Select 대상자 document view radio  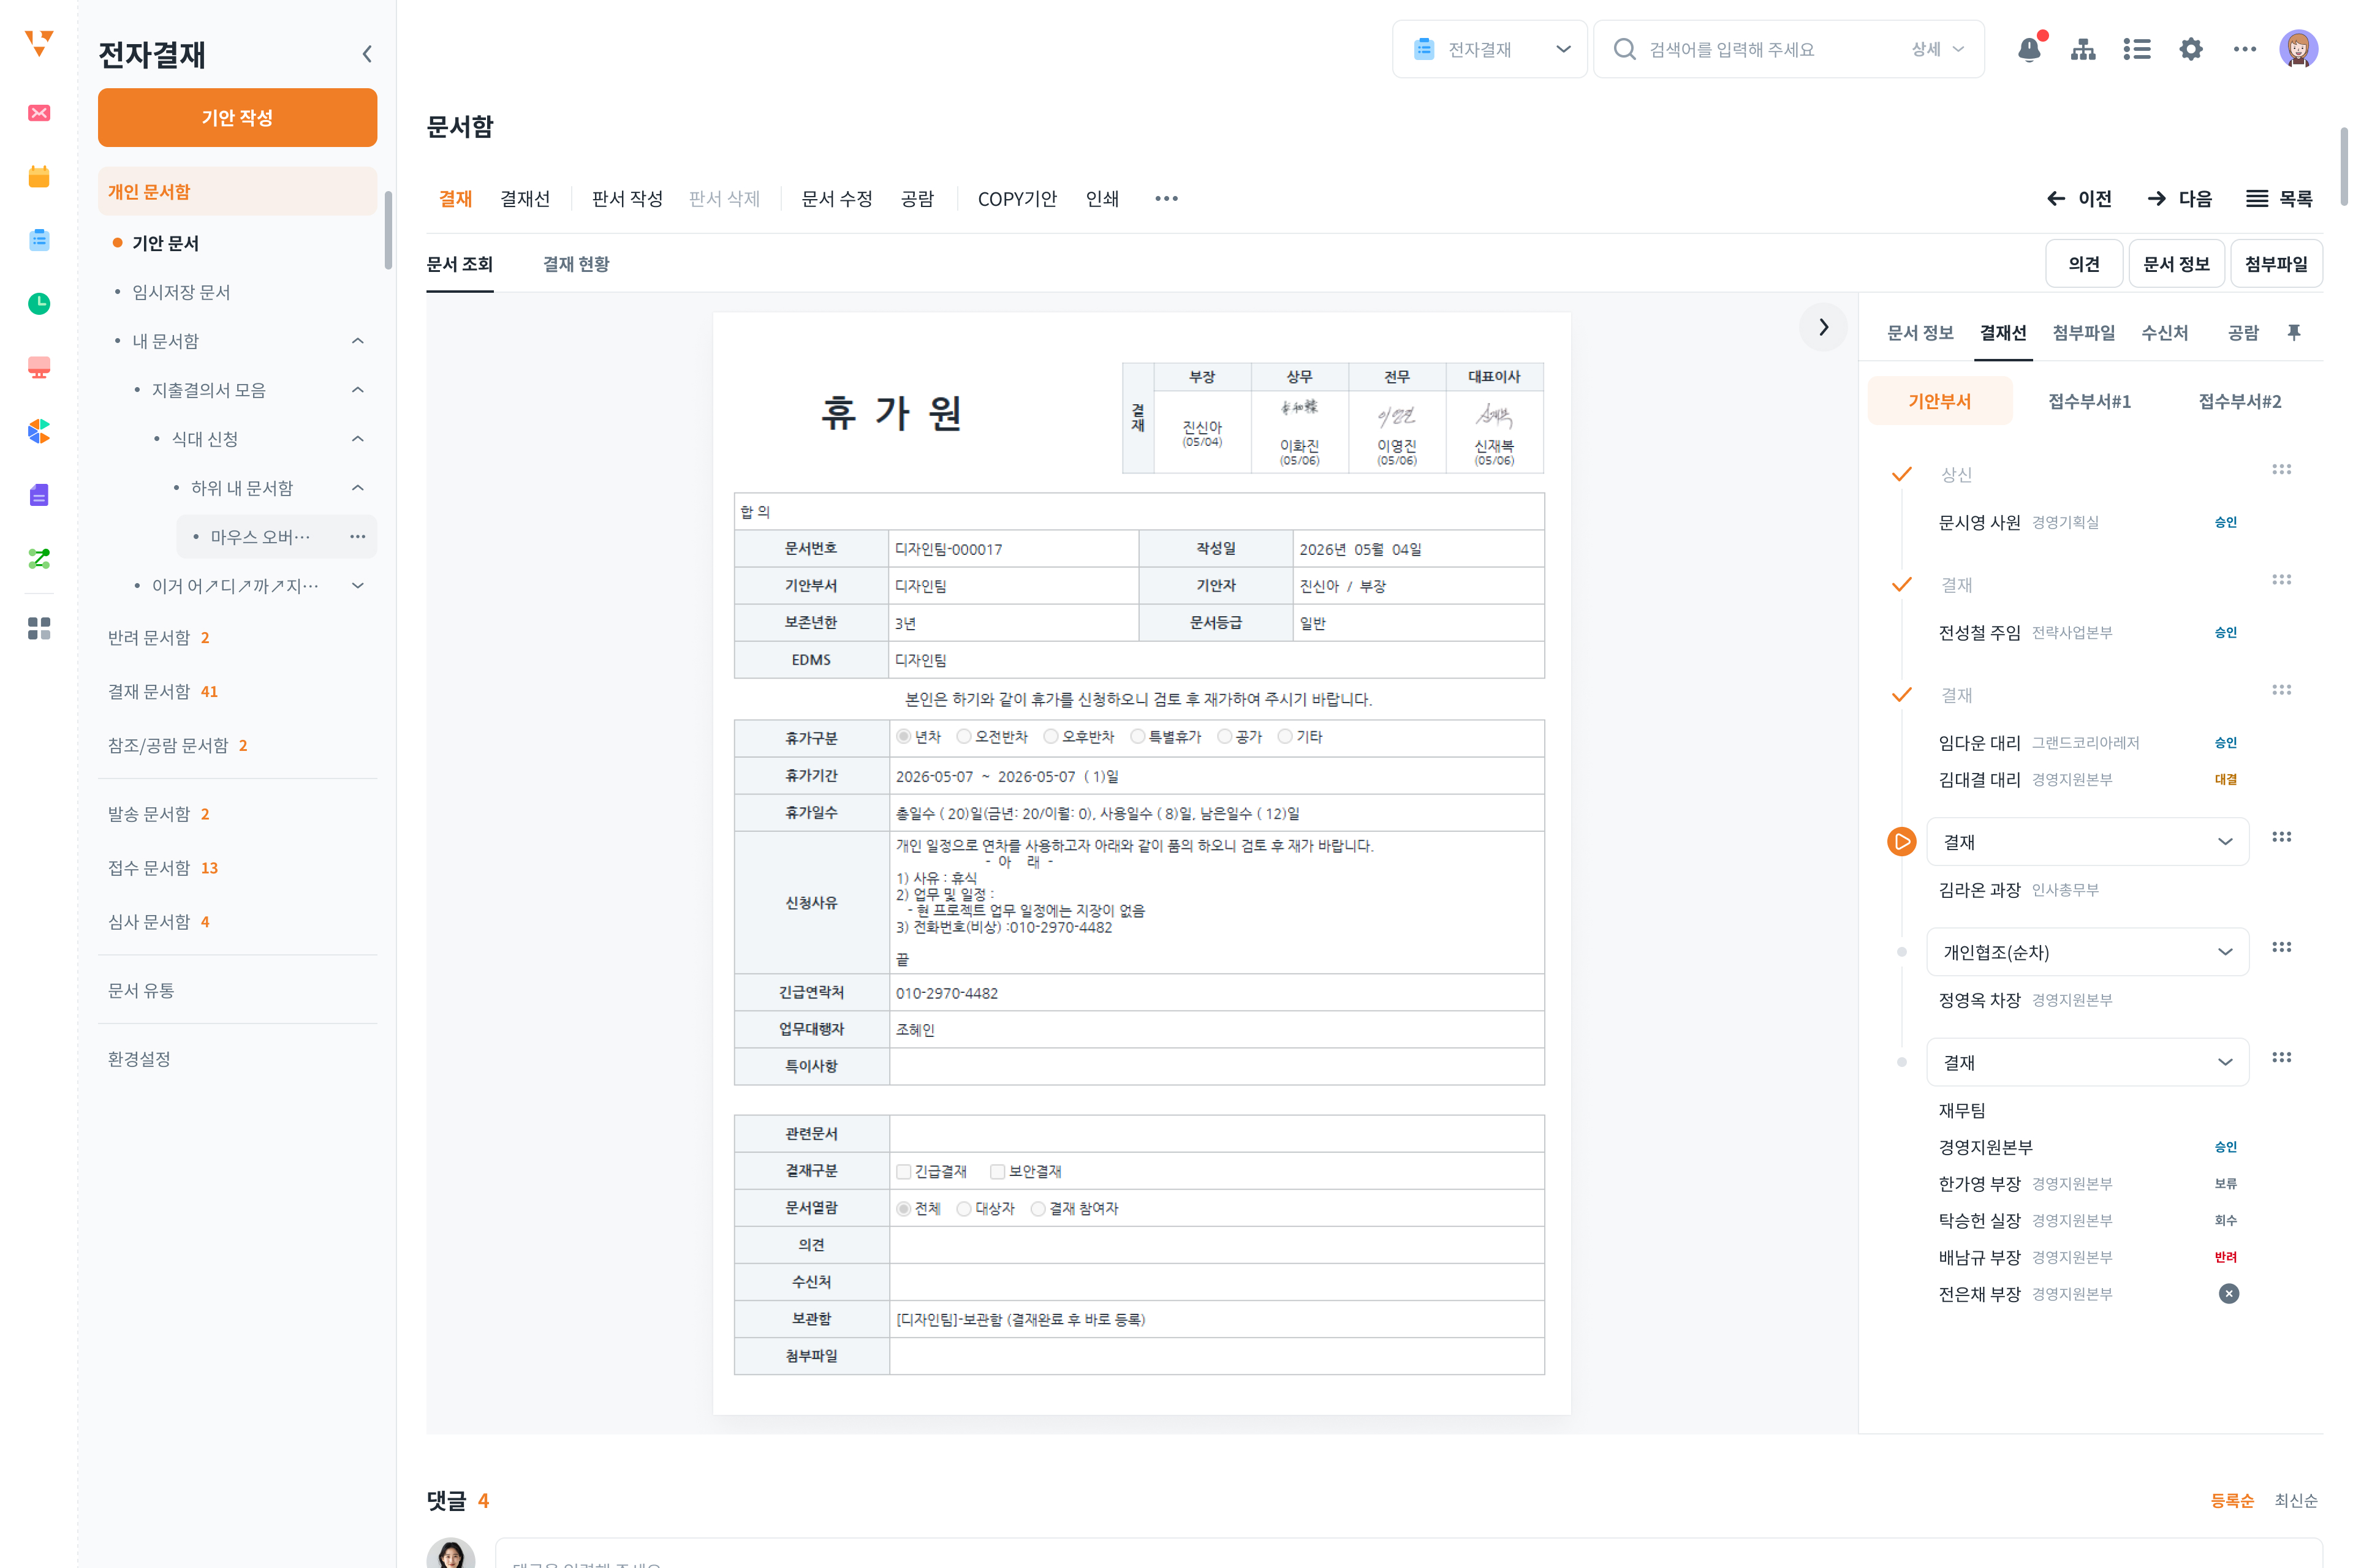pyautogui.click(x=963, y=1209)
